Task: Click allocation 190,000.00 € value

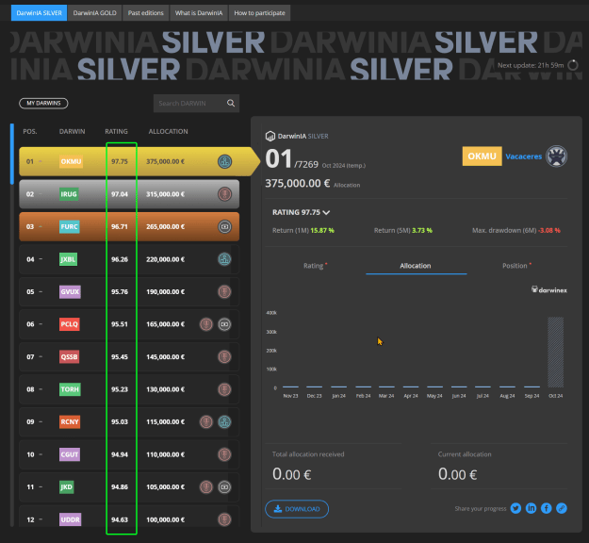Action: (x=165, y=292)
